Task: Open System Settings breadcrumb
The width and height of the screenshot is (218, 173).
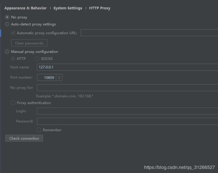Action: pos(68,8)
